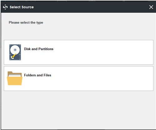Image resolution: width=156 pixels, height=130 pixels.
Task: Pick file backup via the open folder icon
Action: [15, 78]
